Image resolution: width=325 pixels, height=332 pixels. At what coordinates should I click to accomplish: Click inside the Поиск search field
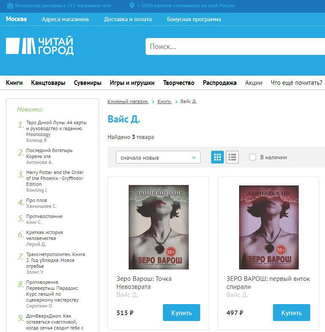235,46
